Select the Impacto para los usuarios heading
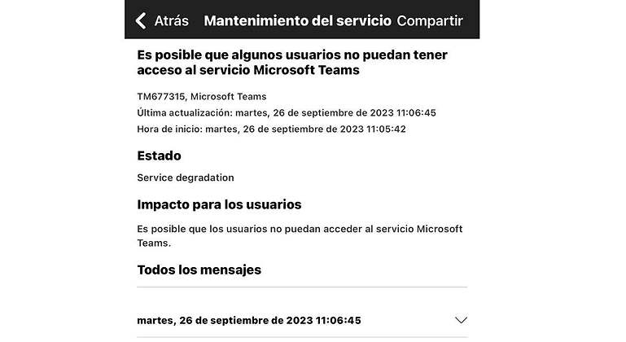The image size is (626, 342). [219, 204]
